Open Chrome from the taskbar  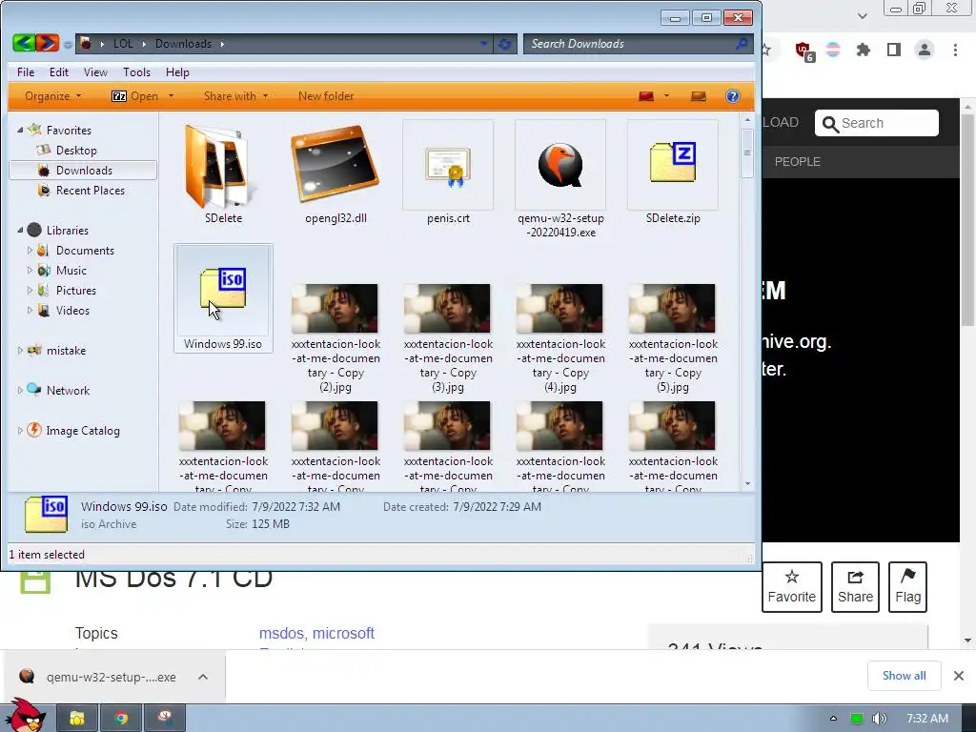[x=121, y=719]
